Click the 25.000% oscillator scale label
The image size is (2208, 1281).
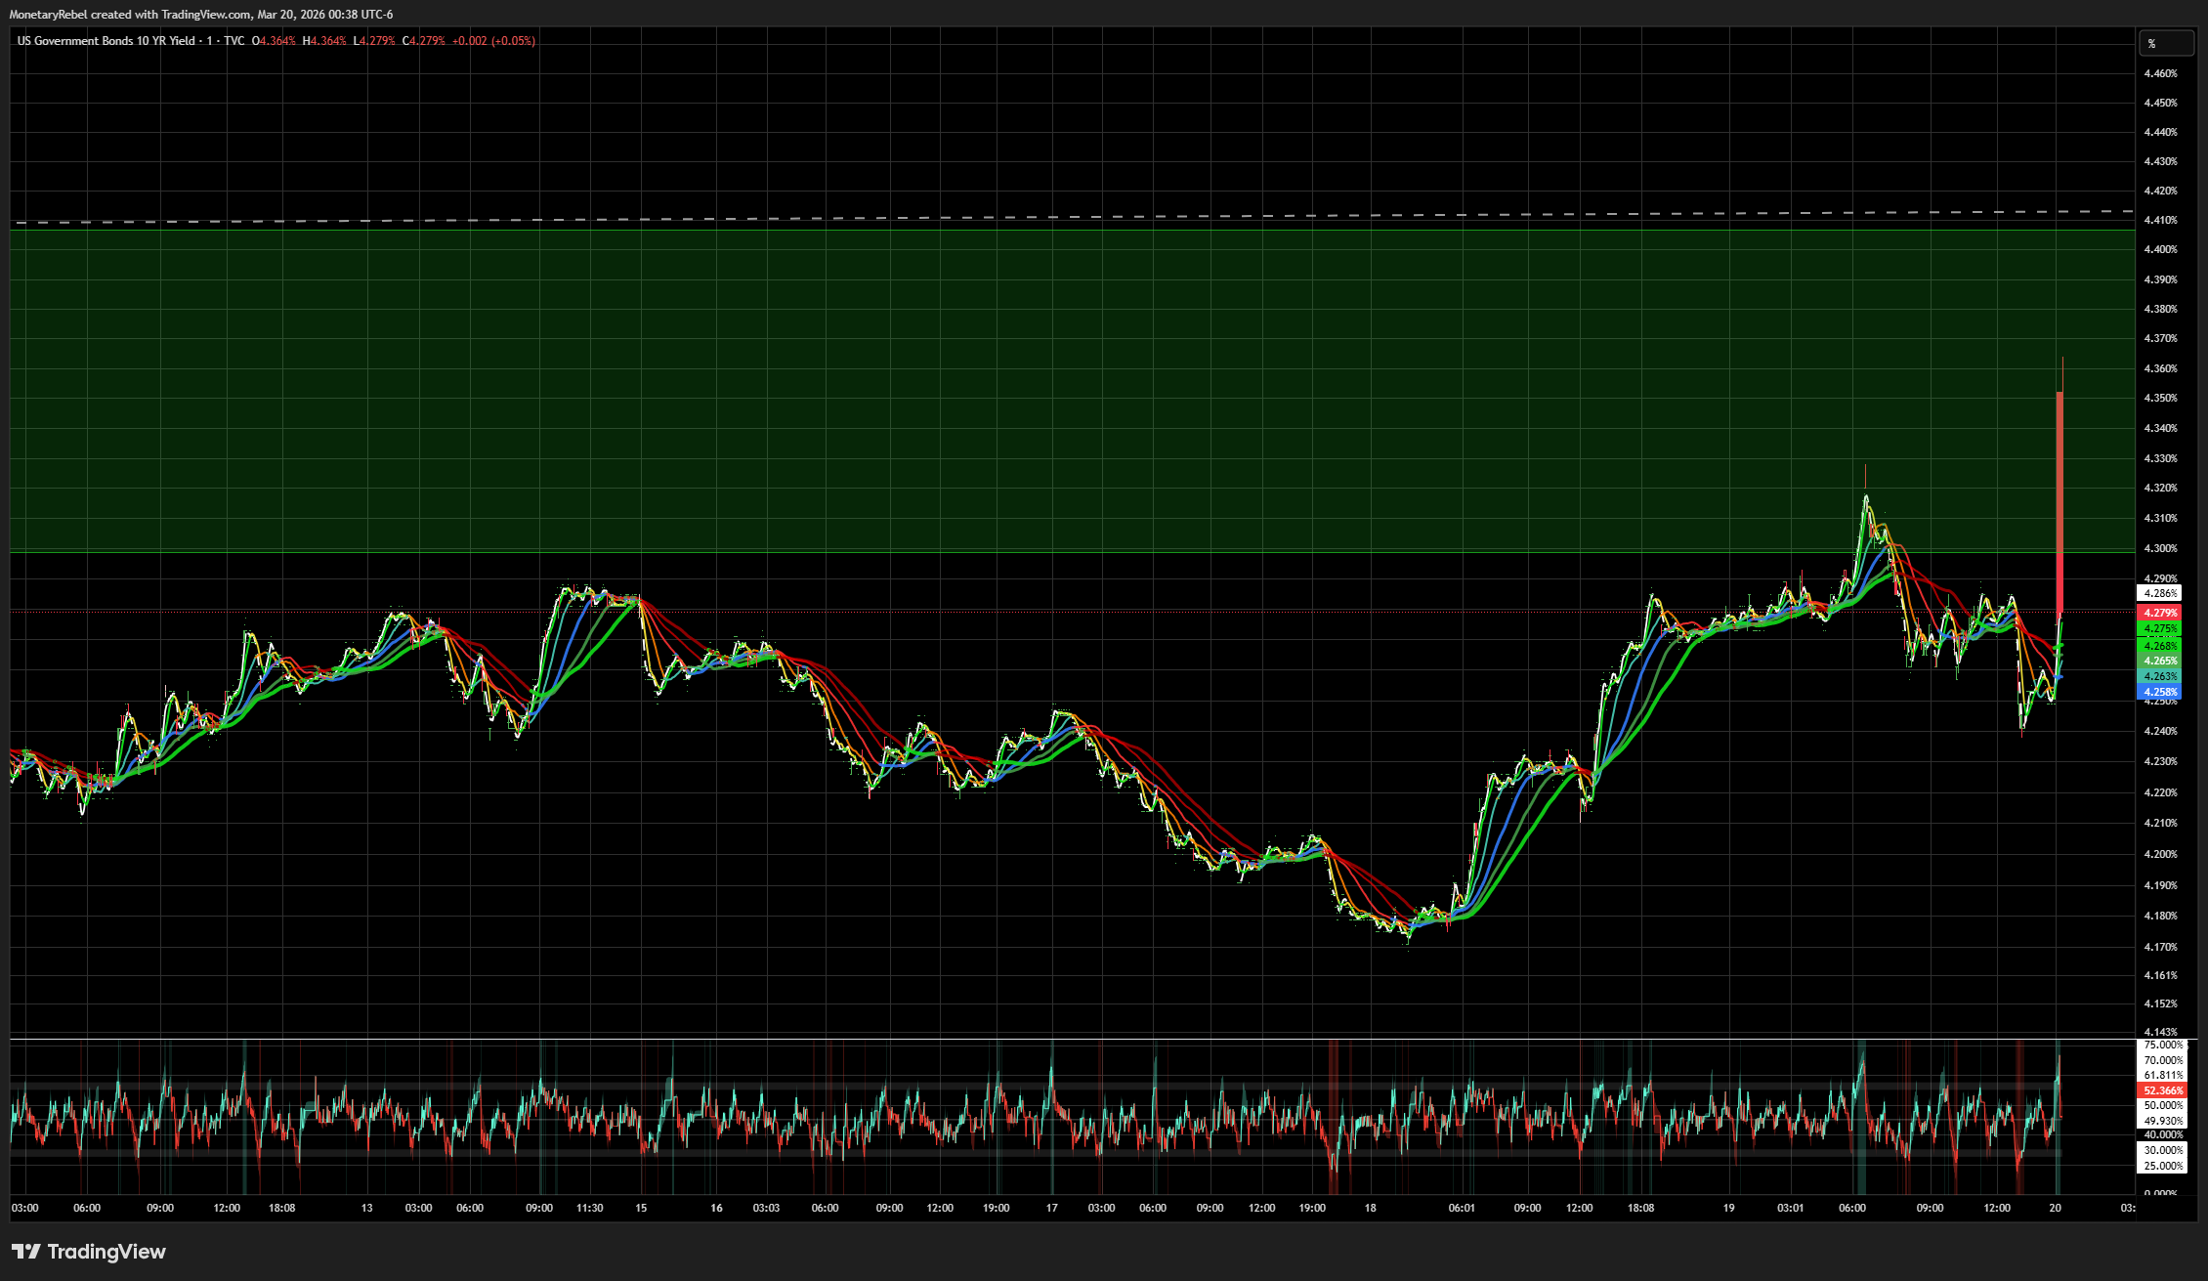tap(2162, 1166)
